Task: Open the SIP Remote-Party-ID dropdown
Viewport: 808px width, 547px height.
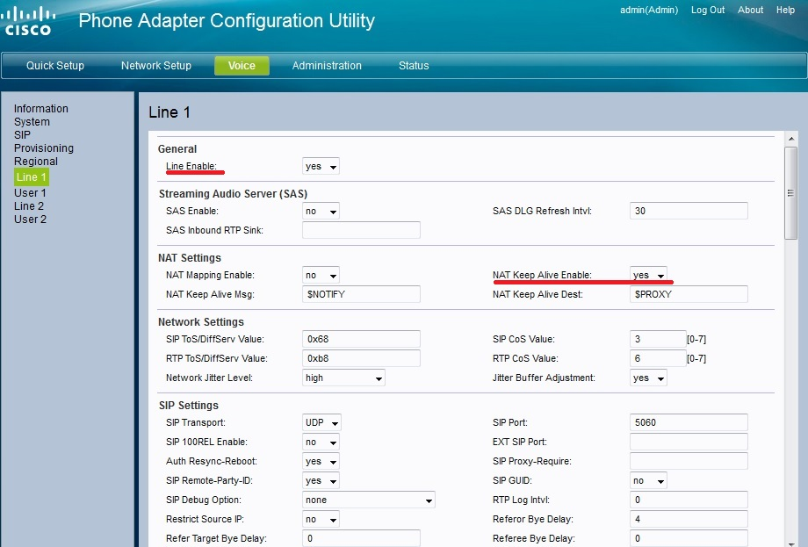Action: 321,481
